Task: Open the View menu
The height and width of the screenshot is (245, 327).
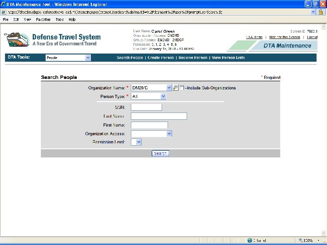Action: coord(27,20)
